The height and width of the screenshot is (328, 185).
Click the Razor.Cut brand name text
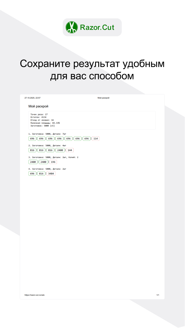click(x=97, y=27)
